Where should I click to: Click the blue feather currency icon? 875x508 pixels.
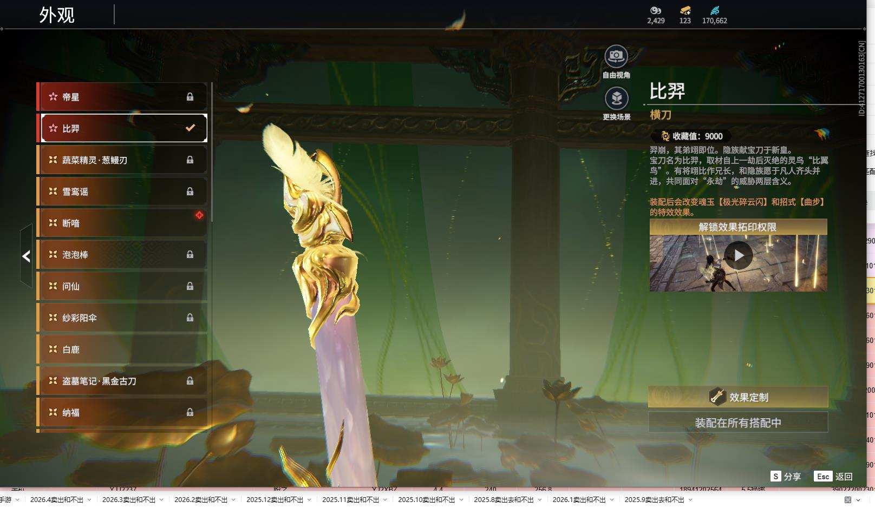[x=715, y=10]
